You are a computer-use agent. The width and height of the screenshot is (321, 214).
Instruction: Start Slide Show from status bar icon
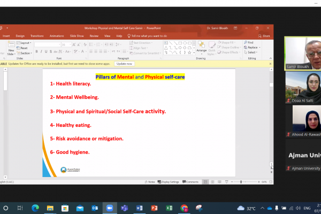227,182
